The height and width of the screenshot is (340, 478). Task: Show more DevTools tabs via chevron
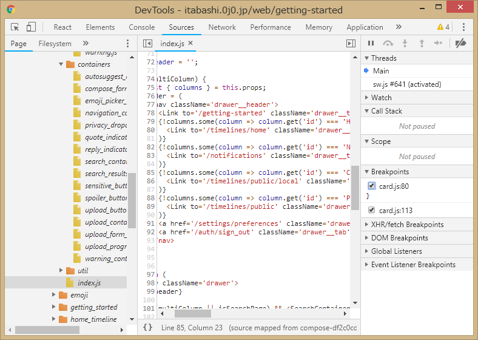click(x=399, y=27)
